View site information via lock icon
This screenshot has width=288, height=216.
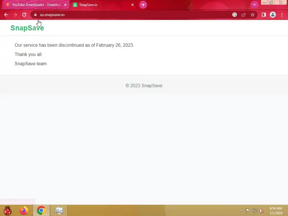(35, 15)
